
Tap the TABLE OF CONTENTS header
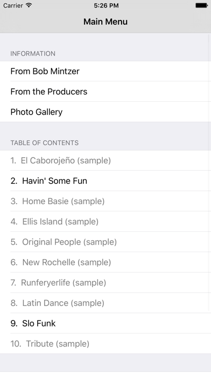click(45, 143)
